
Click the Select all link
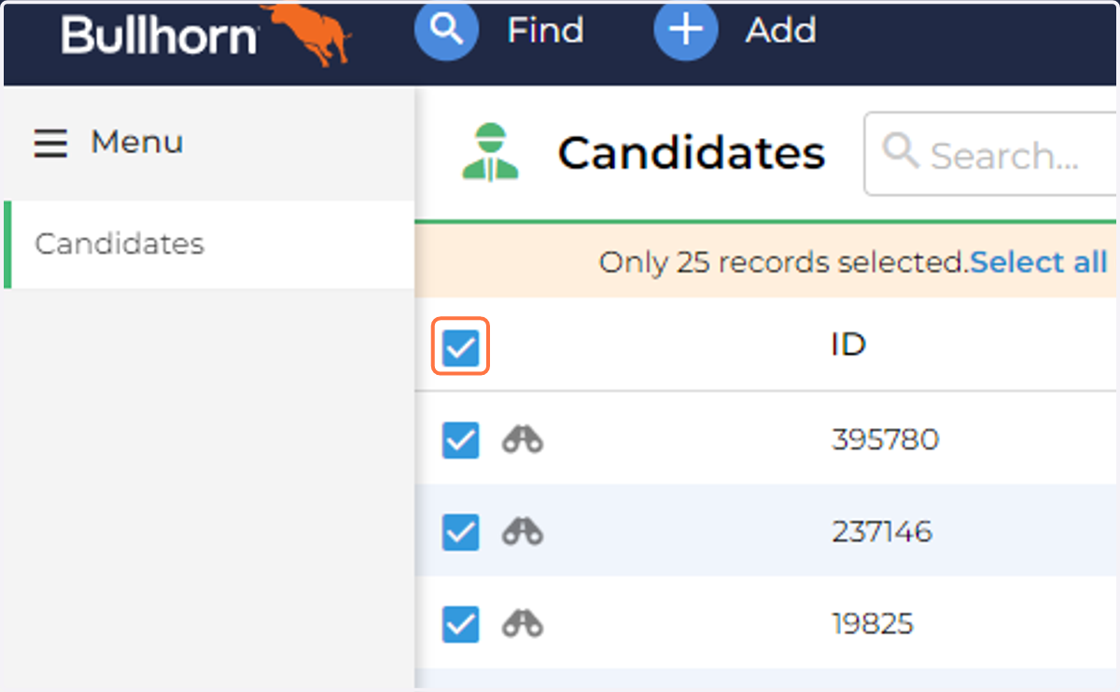click(x=1039, y=262)
